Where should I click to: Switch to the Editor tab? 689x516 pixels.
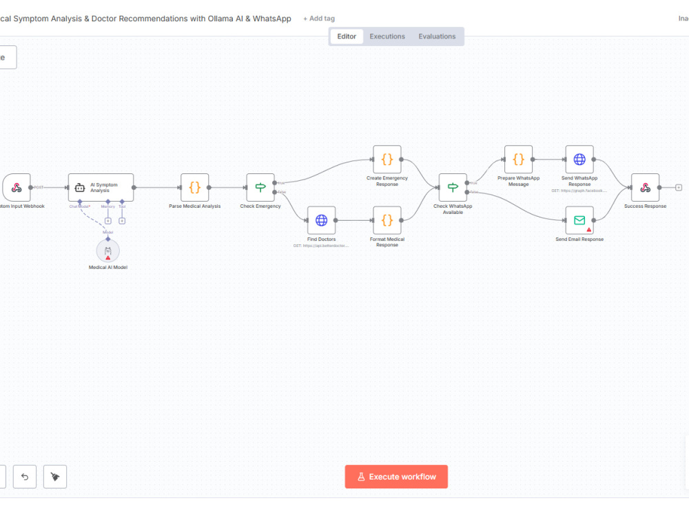coord(347,36)
